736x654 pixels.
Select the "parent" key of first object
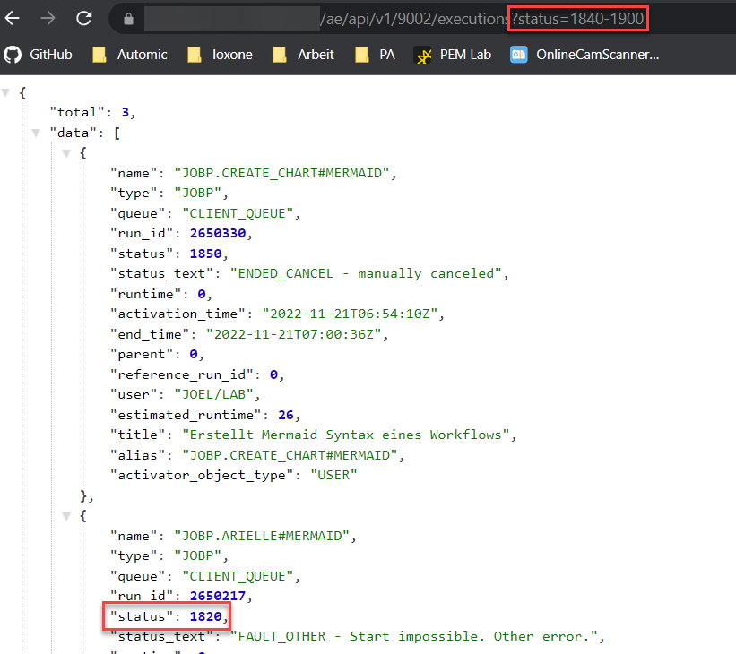tap(142, 354)
